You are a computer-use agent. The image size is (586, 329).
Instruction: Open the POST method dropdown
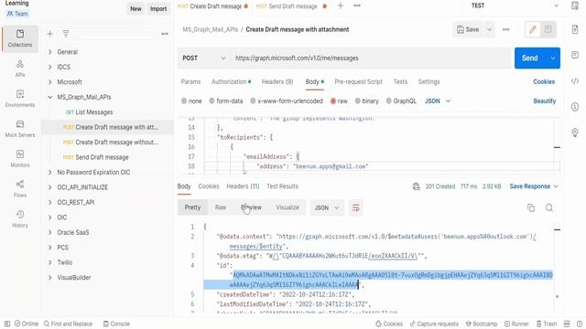pos(203,58)
